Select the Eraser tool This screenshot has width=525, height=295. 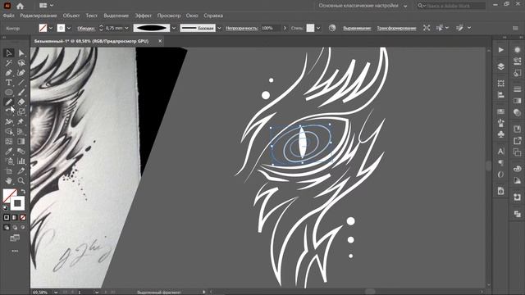(x=21, y=102)
